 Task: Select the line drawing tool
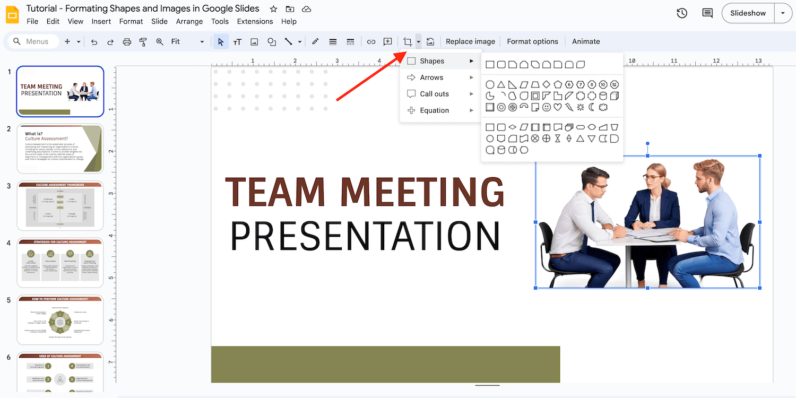pyautogui.click(x=288, y=41)
